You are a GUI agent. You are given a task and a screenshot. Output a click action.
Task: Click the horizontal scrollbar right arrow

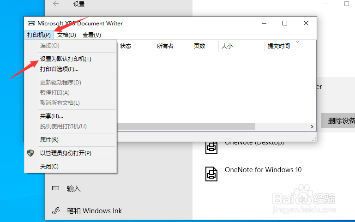pos(312,127)
